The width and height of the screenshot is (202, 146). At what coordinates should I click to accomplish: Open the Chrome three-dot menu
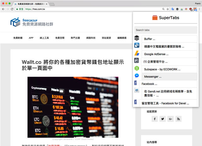(x=199, y=9)
